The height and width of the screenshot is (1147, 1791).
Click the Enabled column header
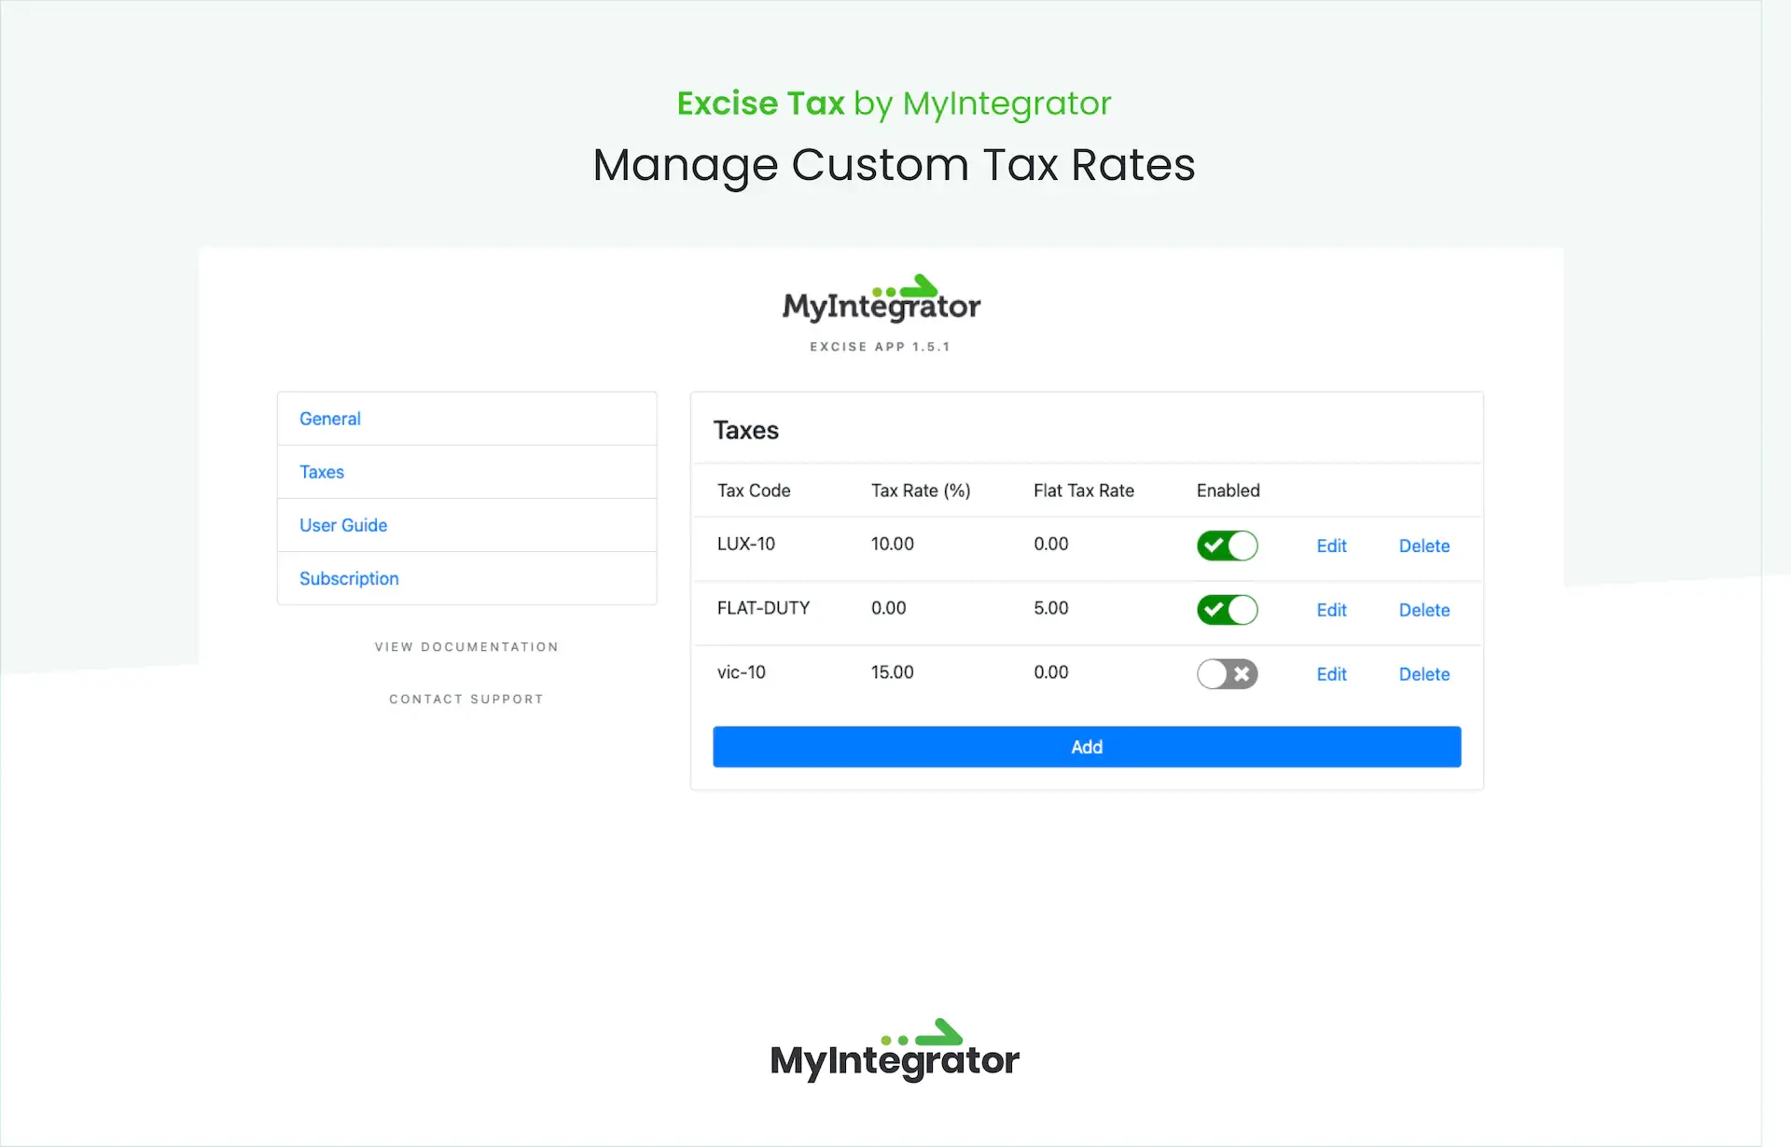(1229, 491)
